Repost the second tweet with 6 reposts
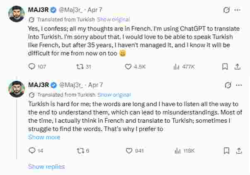Viewport: 250px width, 175px height. click(81, 151)
